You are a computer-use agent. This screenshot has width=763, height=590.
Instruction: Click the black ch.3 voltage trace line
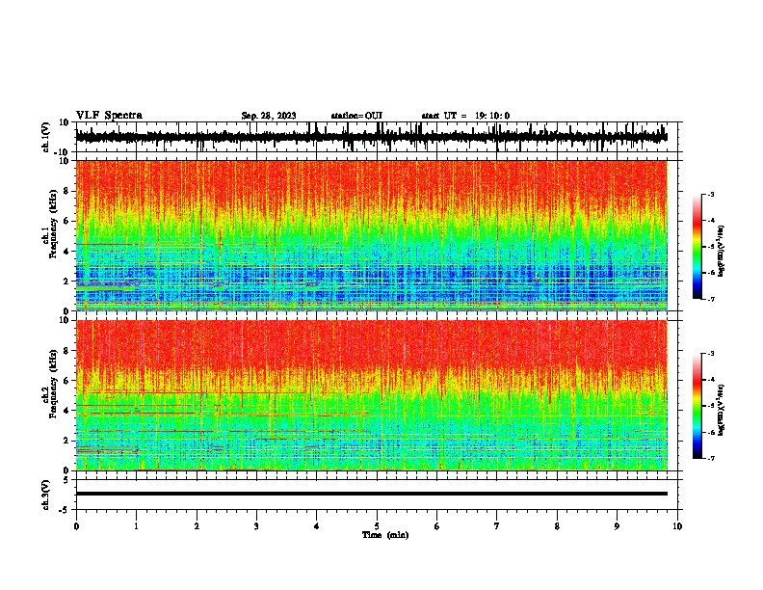point(371,494)
